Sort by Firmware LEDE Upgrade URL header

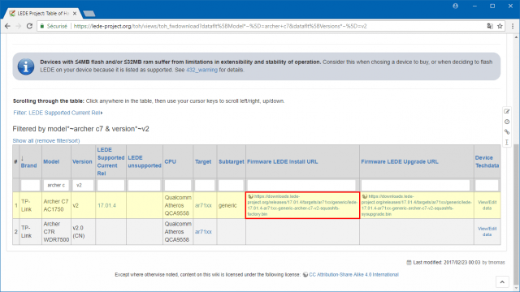coord(400,161)
